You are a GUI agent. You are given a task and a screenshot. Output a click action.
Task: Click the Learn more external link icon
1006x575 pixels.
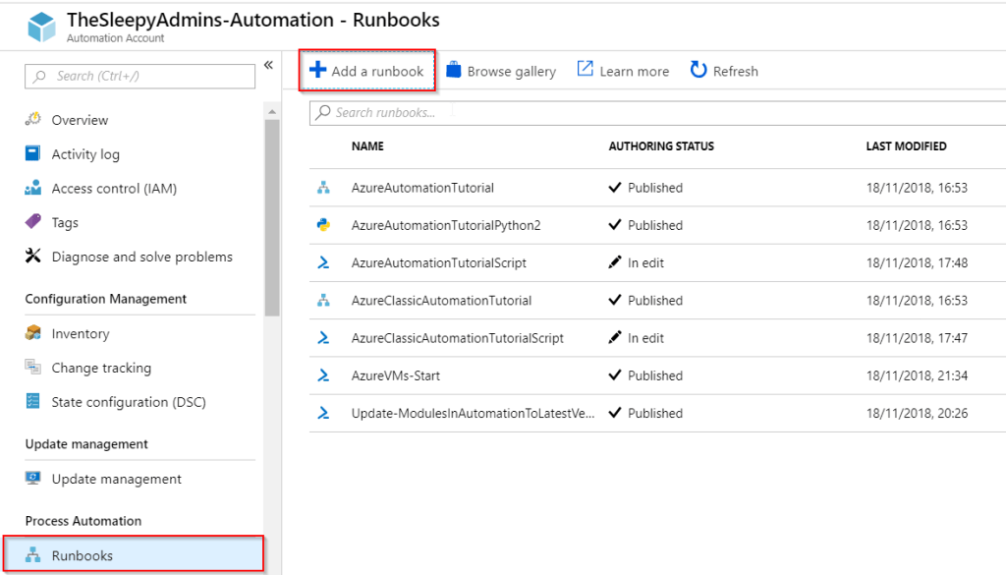586,69
